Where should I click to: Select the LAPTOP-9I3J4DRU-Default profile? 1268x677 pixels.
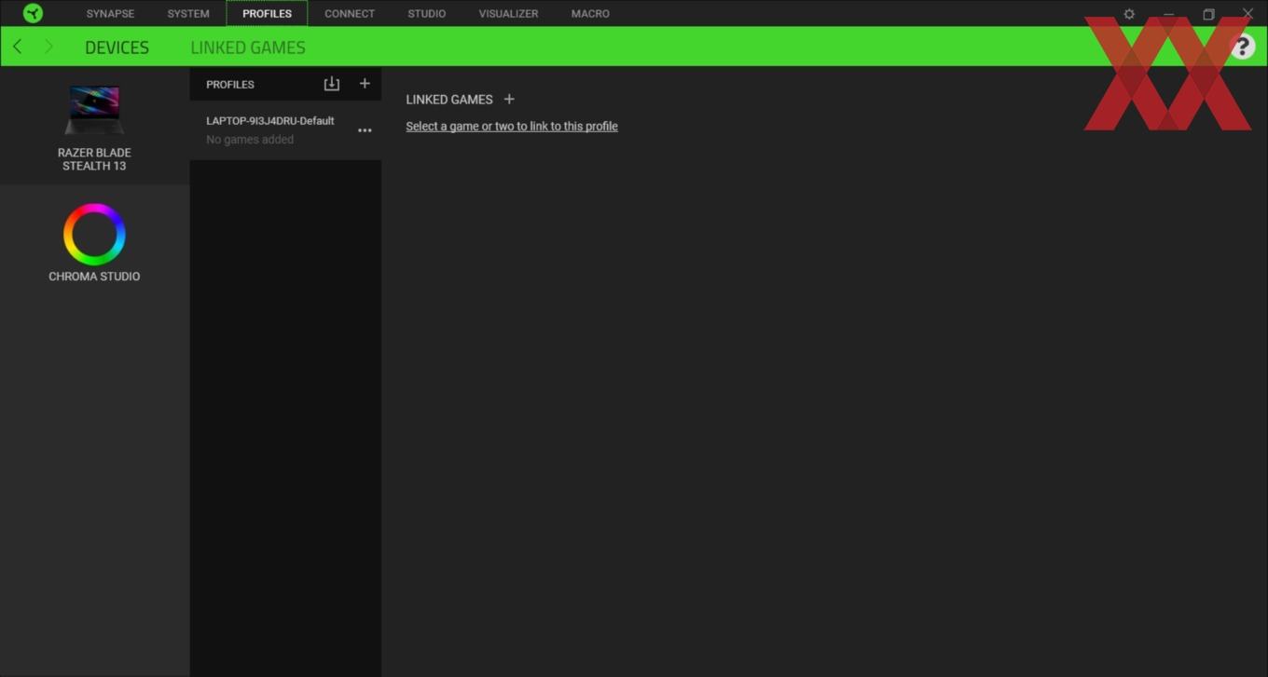(285, 130)
